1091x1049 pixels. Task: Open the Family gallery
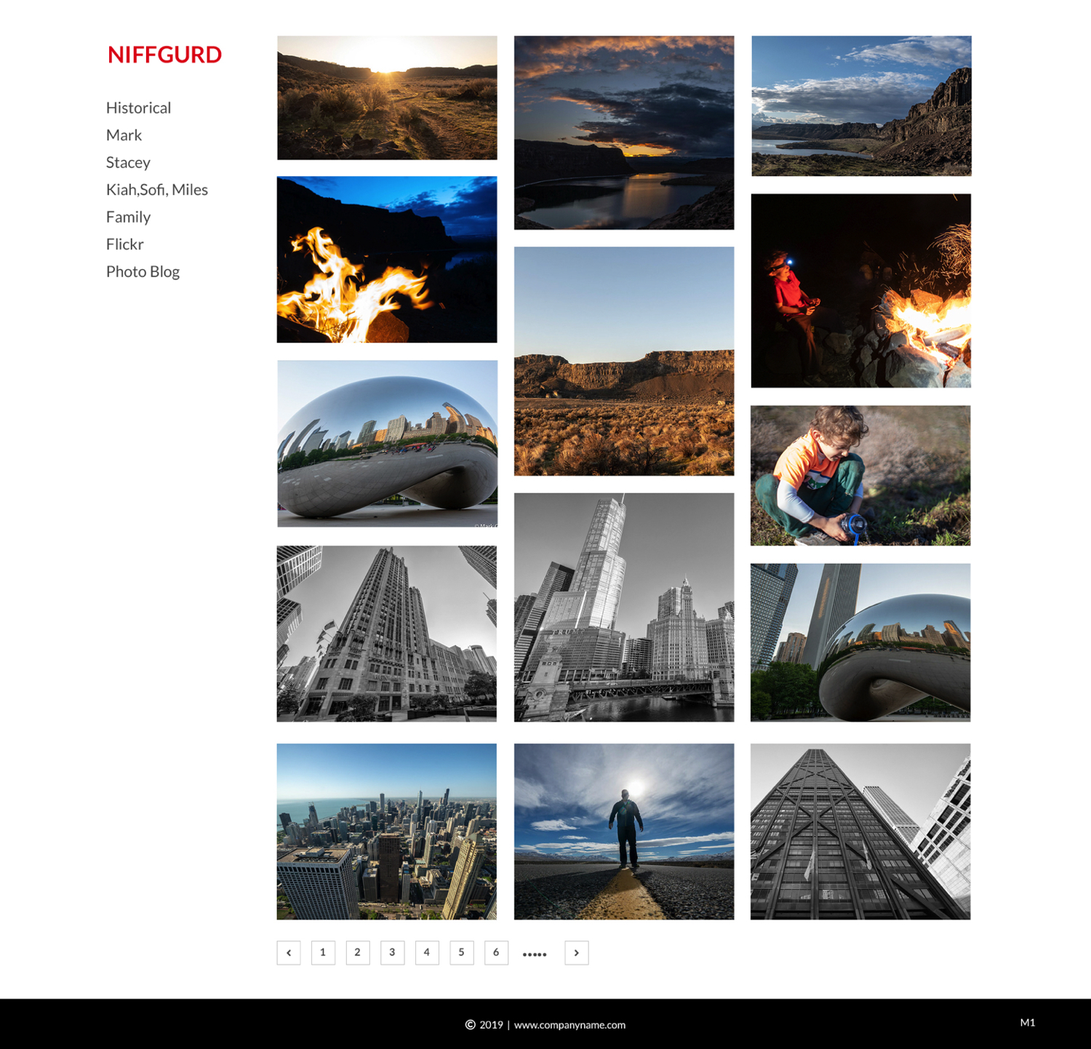coord(128,216)
